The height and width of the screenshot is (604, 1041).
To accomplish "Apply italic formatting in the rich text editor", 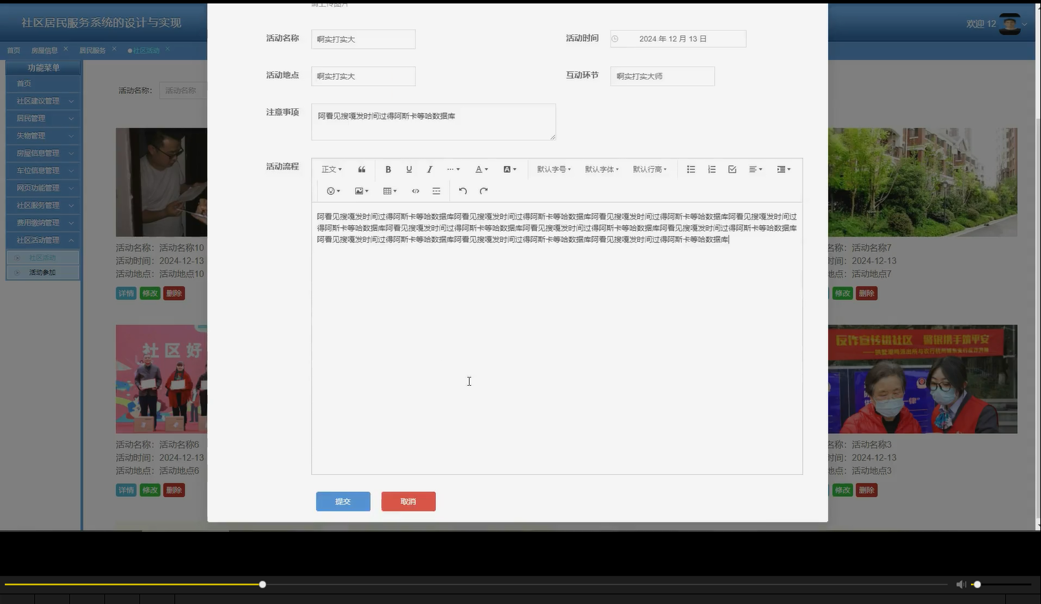I will pos(429,169).
